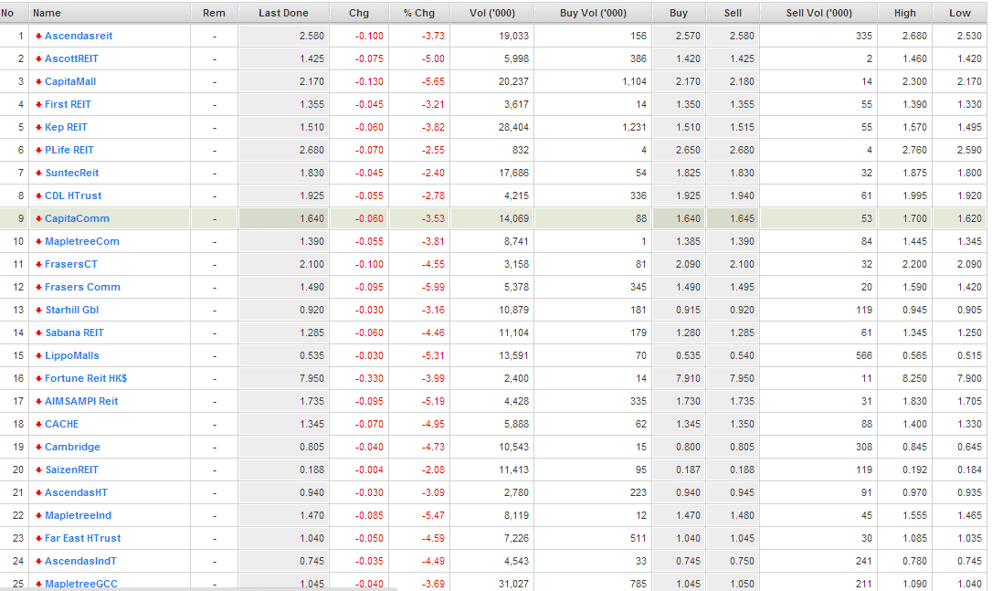Open the MapletreeInd stock link
Screen dimensions: 992x591
coord(79,515)
